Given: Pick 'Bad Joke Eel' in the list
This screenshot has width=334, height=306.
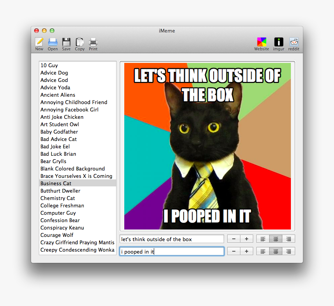Looking at the screenshot, I should (78, 146).
